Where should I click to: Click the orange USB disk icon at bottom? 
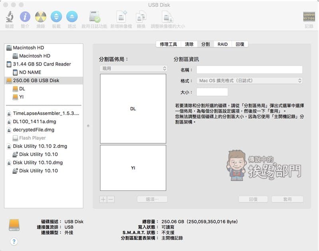(14, 225)
